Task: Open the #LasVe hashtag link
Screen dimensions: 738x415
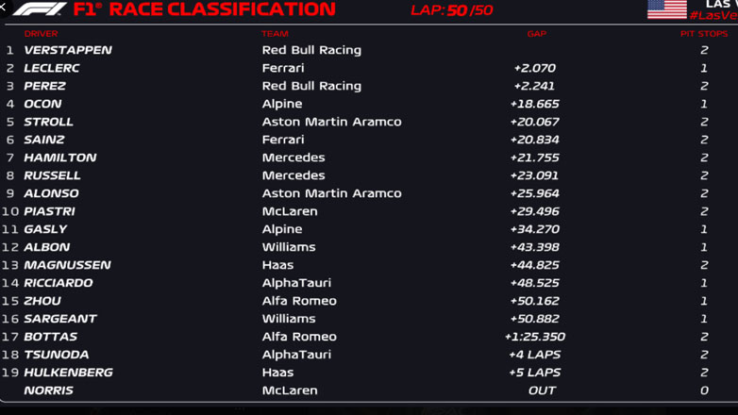Action: click(x=713, y=16)
